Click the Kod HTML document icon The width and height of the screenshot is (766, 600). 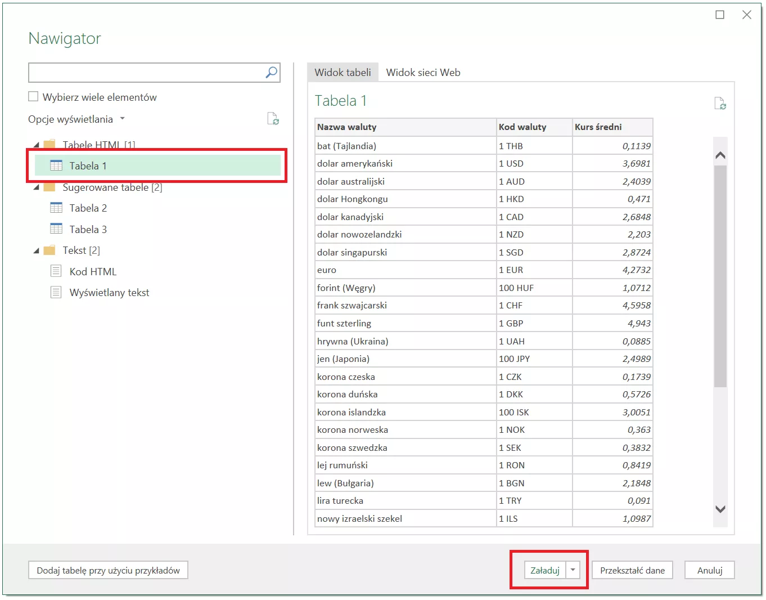point(56,271)
